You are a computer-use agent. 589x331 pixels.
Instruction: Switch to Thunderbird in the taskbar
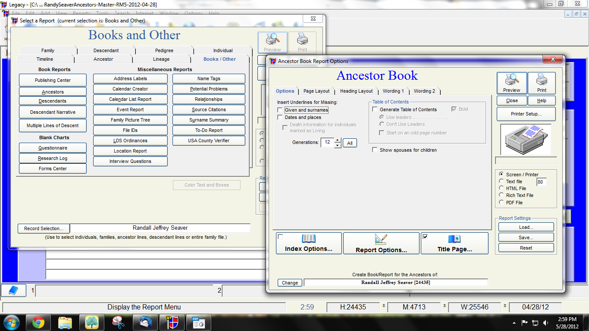tap(145, 322)
